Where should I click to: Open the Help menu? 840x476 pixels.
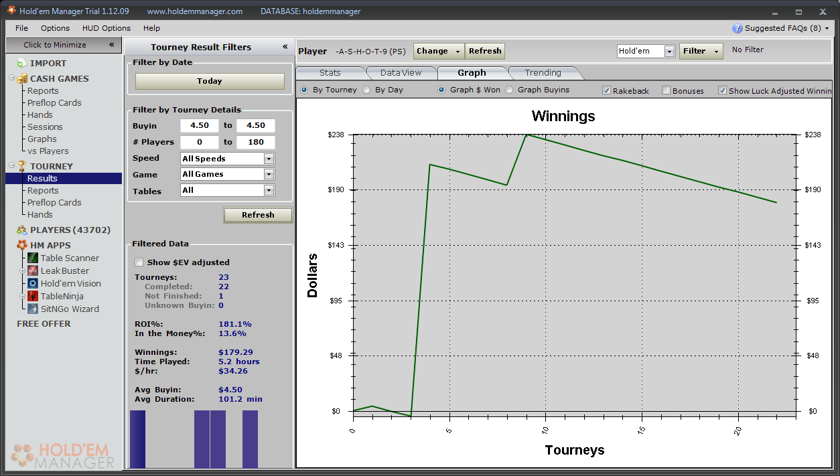[x=151, y=28]
